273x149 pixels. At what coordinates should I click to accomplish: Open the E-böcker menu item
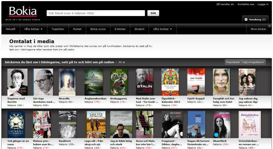(x=120, y=29)
